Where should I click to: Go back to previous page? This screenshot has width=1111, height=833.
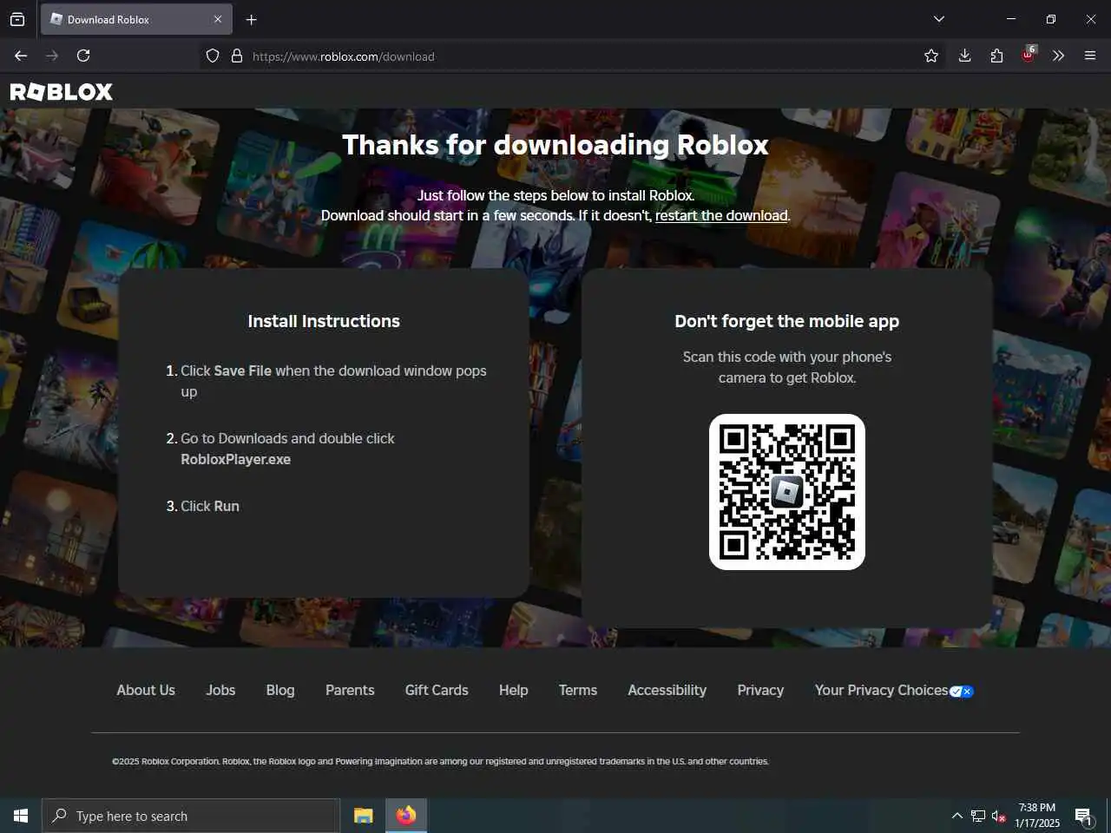point(21,56)
